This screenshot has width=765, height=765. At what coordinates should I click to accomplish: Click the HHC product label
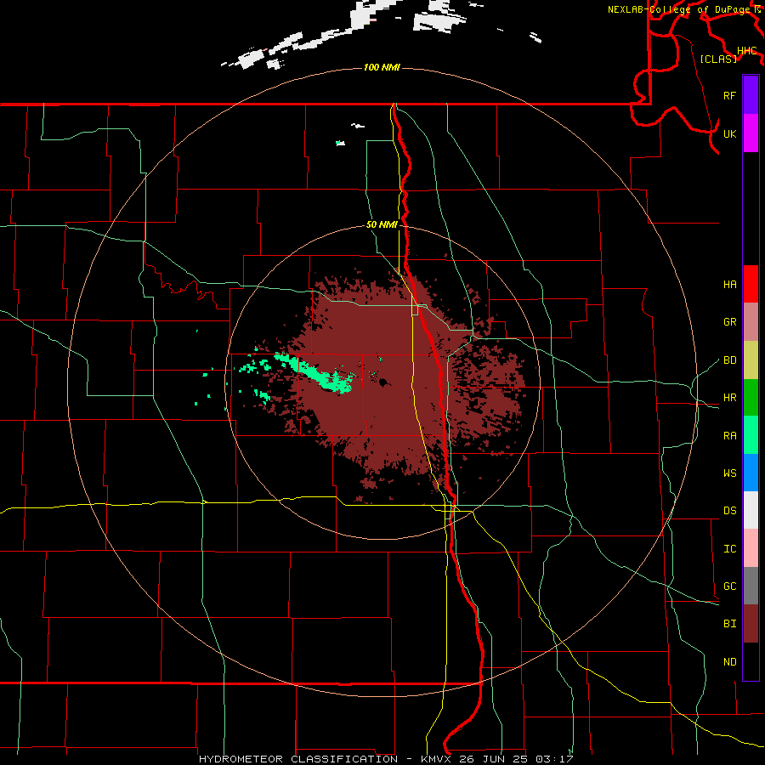coord(746,51)
